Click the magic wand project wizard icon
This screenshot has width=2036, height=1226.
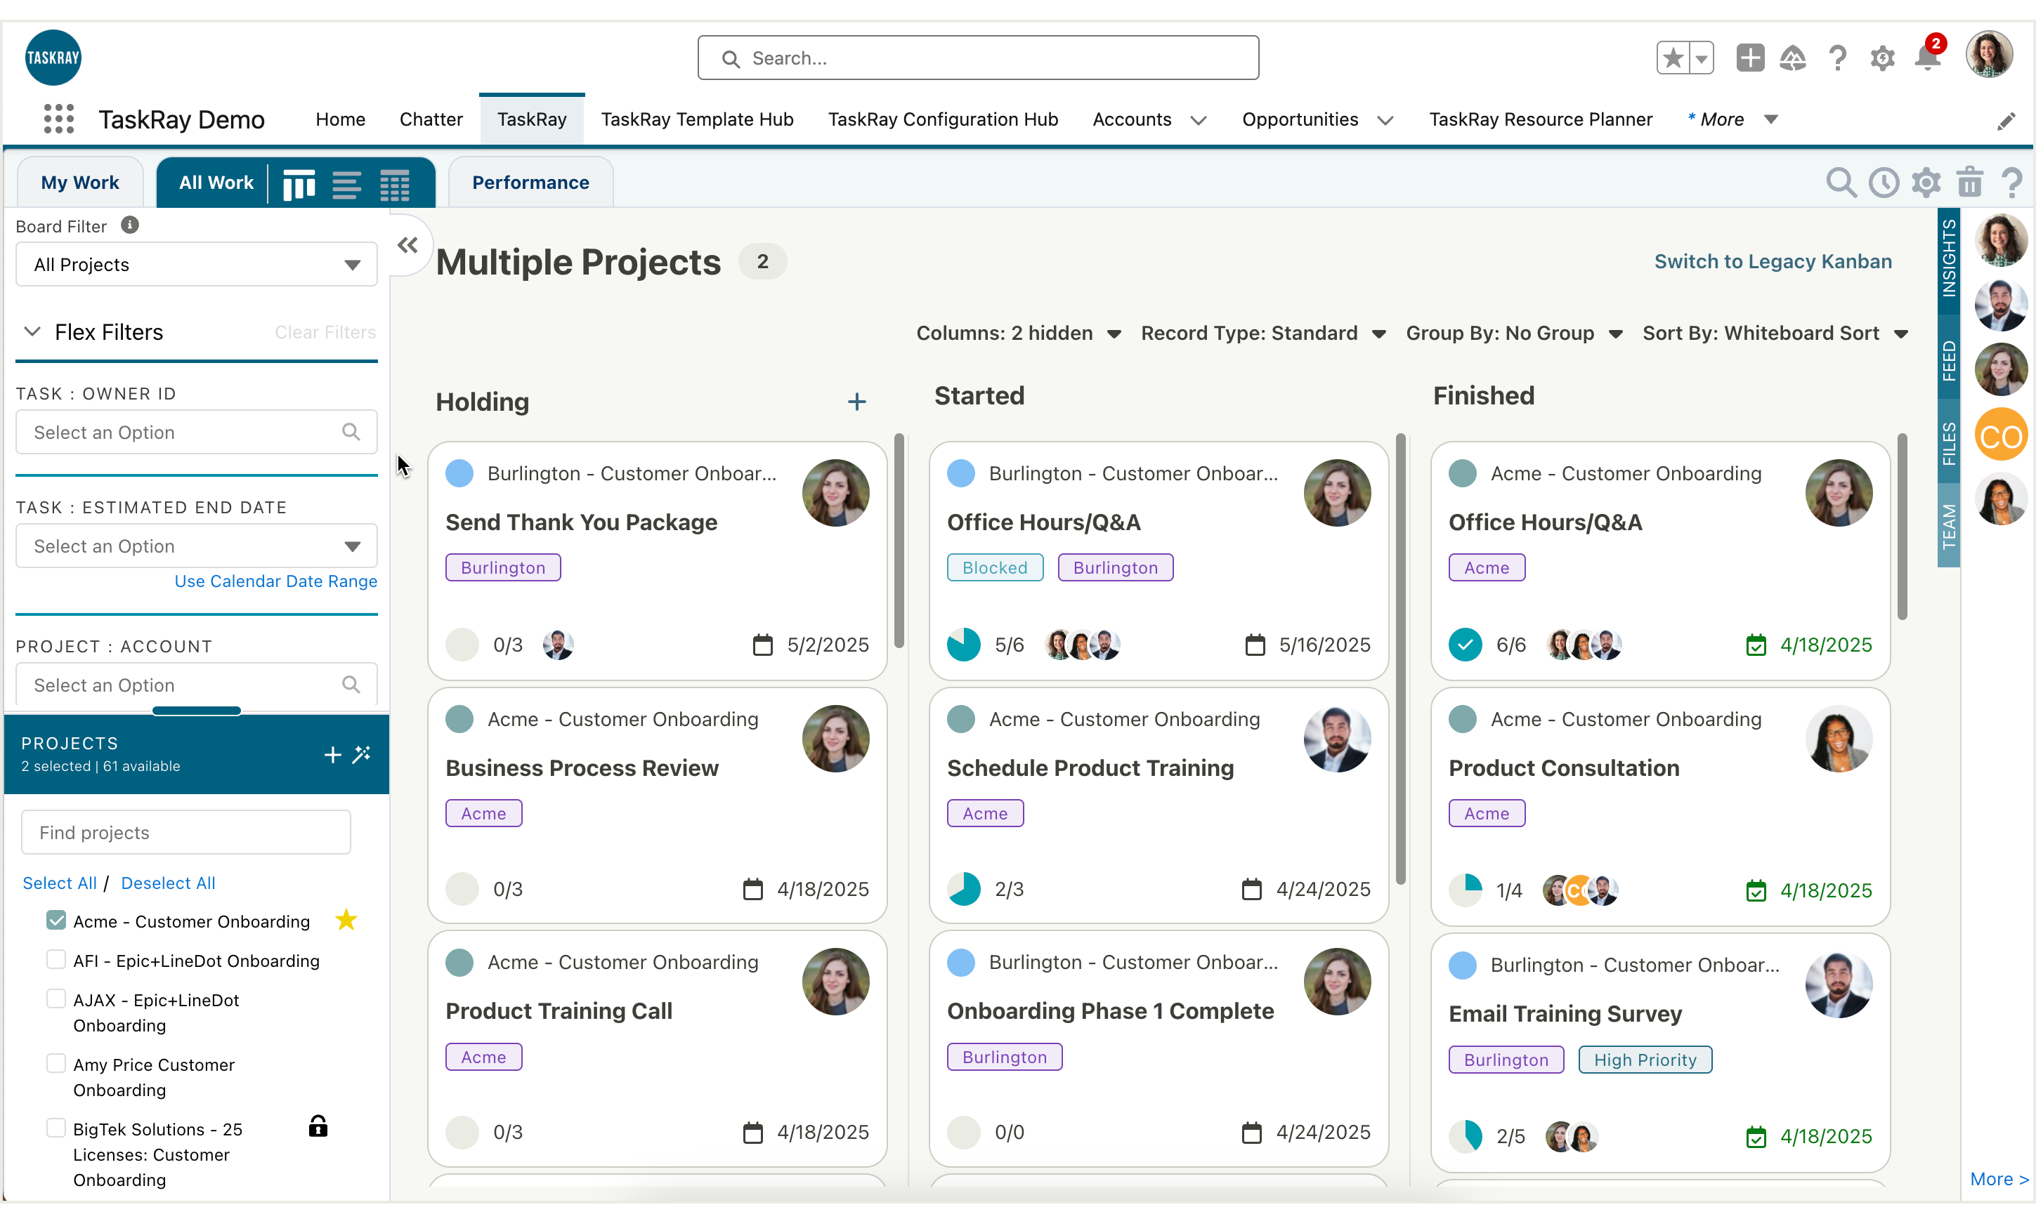361,755
